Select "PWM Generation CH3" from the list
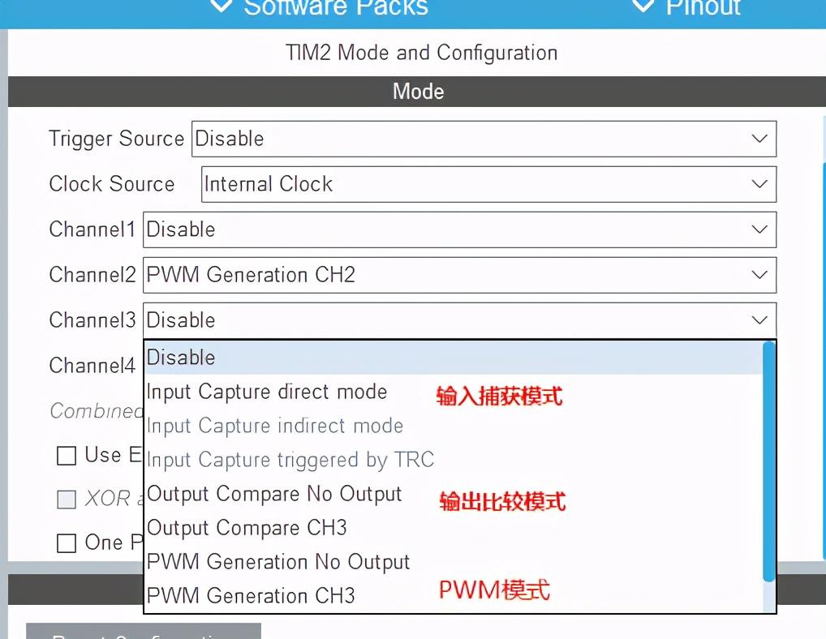The image size is (826, 639). pos(257,595)
